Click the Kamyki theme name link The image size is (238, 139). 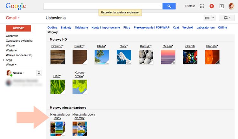point(146,46)
